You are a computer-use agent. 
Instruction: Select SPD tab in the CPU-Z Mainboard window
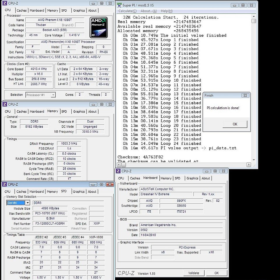coord(177,178)
